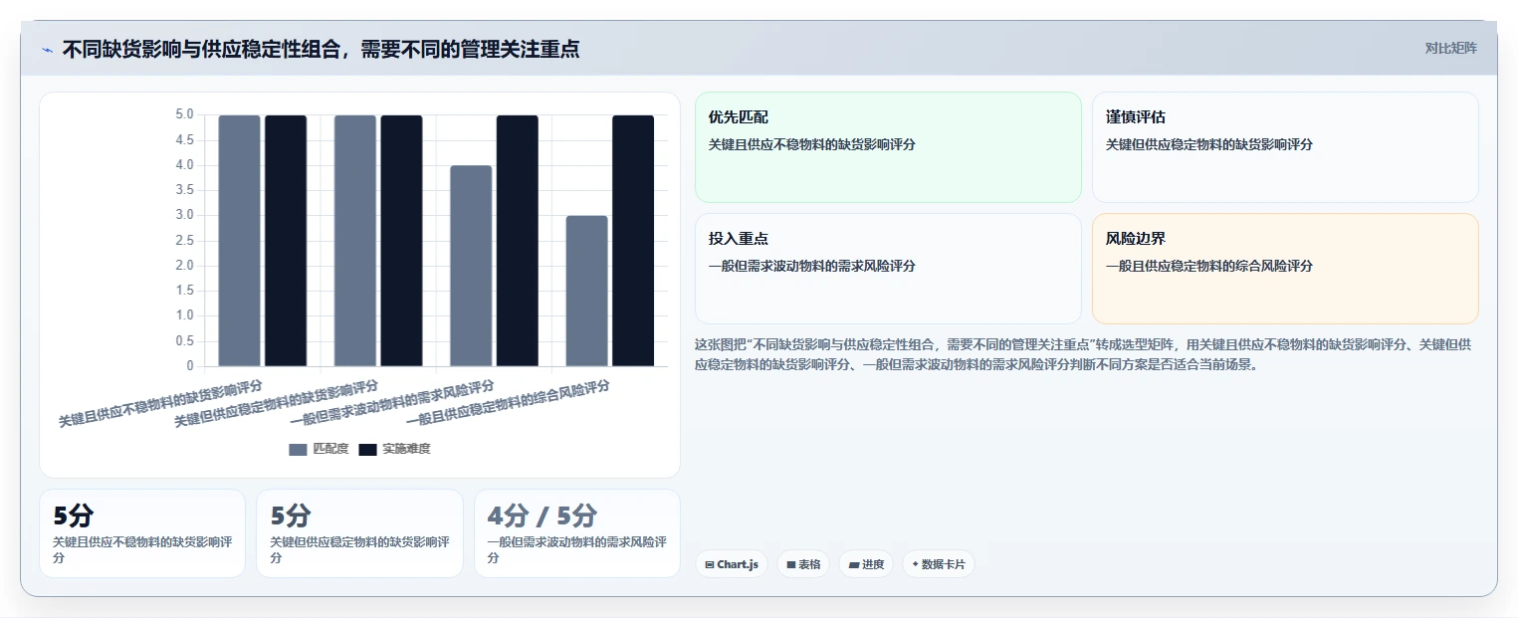Click the x-axis label 关键且供应不稳物料的缺货影响评分
1518x618 pixels.
click(x=160, y=403)
